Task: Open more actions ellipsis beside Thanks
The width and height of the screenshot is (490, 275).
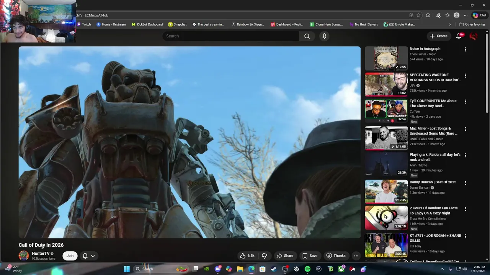Action: (356, 256)
